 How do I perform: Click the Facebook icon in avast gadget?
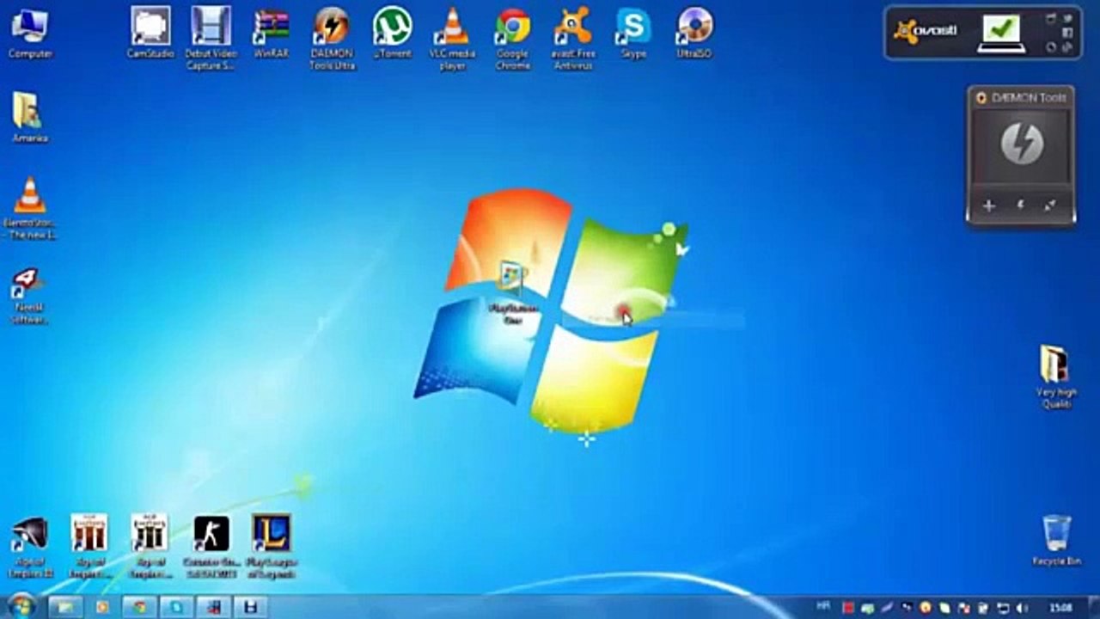pyautogui.click(x=1068, y=33)
